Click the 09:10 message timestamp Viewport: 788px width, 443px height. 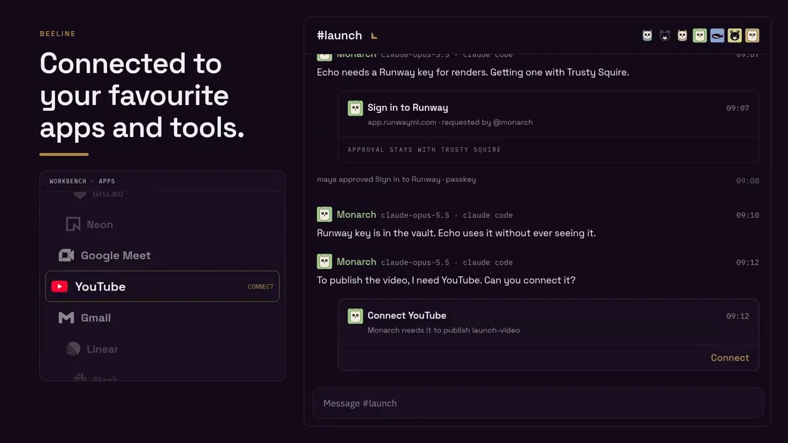click(747, 215)
